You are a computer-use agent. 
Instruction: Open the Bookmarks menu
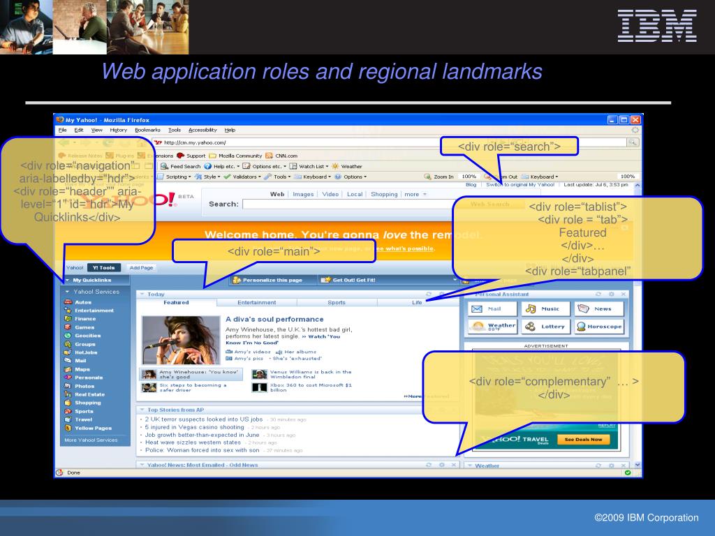[x=147, y=130]
